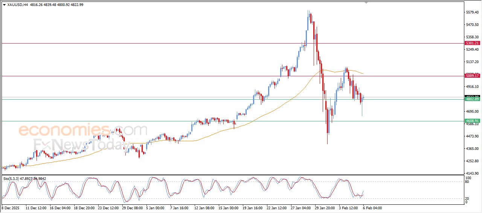Viewport: 482px width, 213px height.
Task: Click the 8 Dec 2025 date label
Action: 11,208
